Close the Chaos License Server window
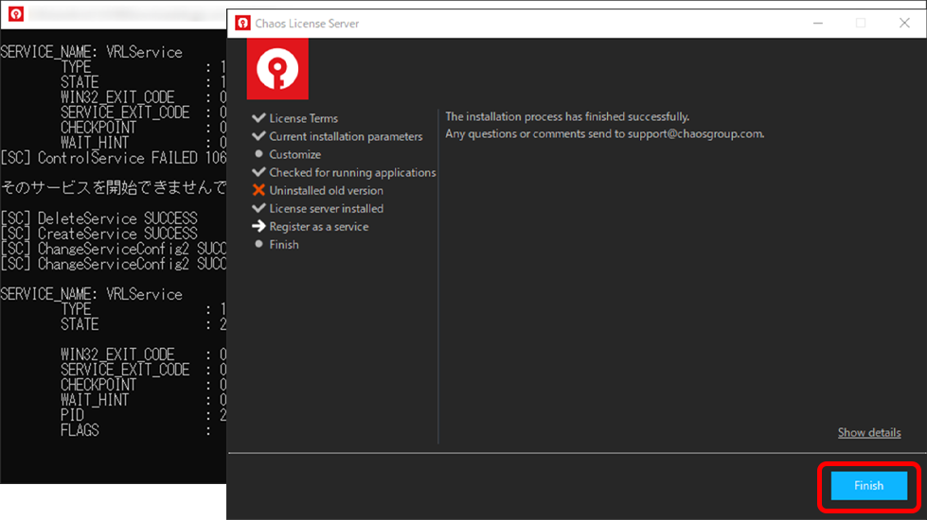927x520 pixels. click(904, 23)
